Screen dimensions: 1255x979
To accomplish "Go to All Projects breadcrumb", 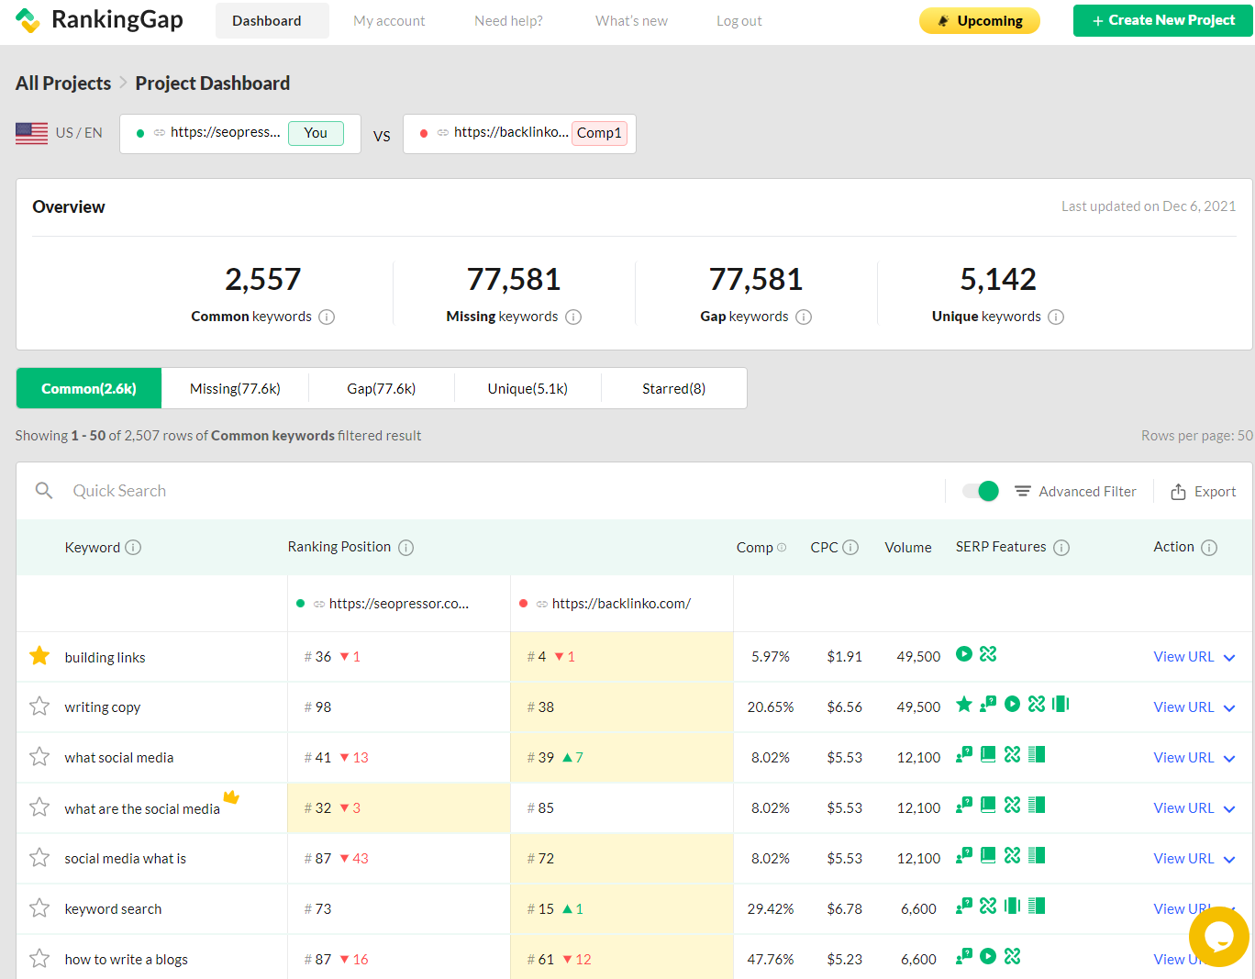I will click(63, 83).
